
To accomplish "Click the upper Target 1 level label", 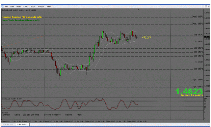I will point(197,23).
